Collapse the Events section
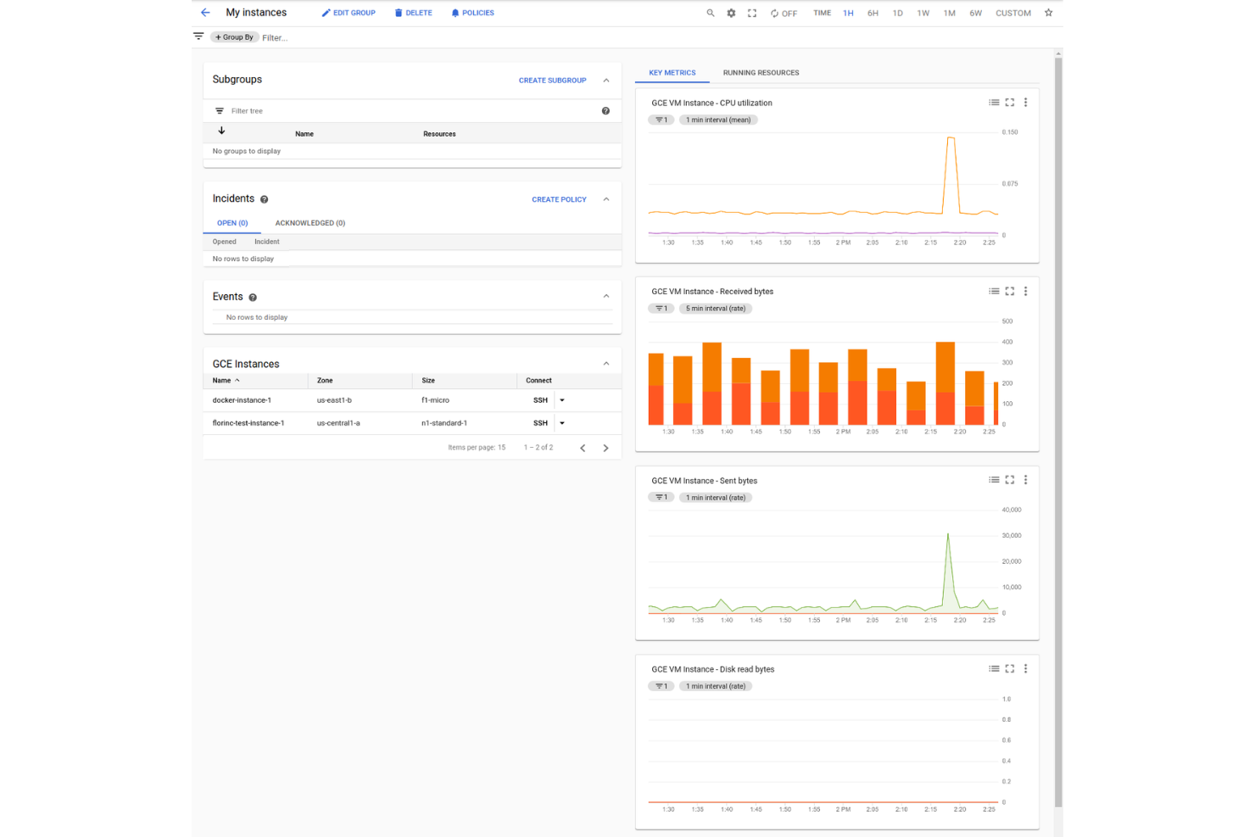1255x837 pixels. pos(606,296)
